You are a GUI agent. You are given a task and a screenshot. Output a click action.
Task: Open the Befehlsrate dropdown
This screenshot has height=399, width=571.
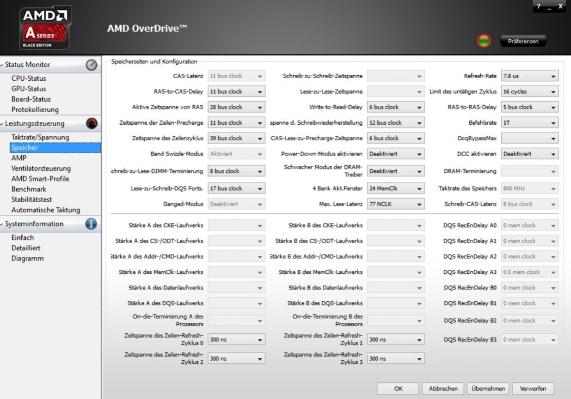coord(530,123)
